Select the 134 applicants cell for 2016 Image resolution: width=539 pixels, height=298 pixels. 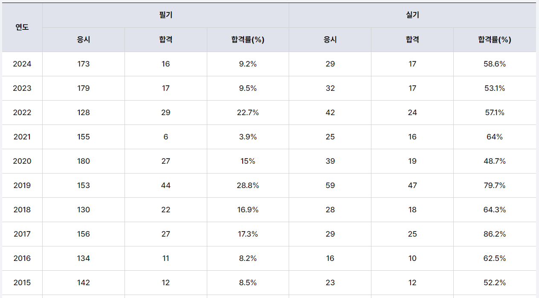(84, 258)
